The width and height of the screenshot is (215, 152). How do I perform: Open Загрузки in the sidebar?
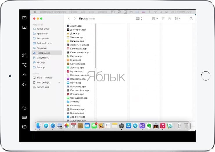(x=47, y=48)
